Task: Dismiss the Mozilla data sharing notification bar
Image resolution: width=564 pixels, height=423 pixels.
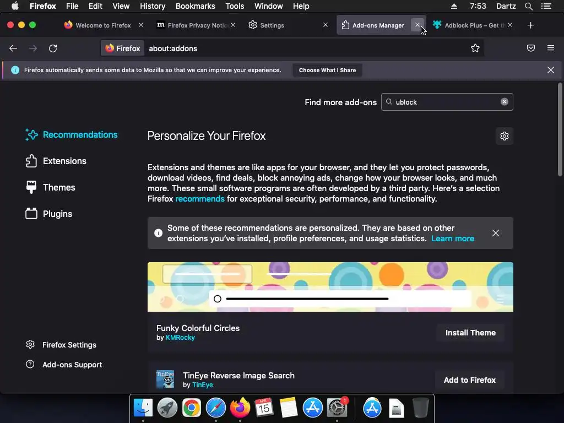Action: coord(551,70)
